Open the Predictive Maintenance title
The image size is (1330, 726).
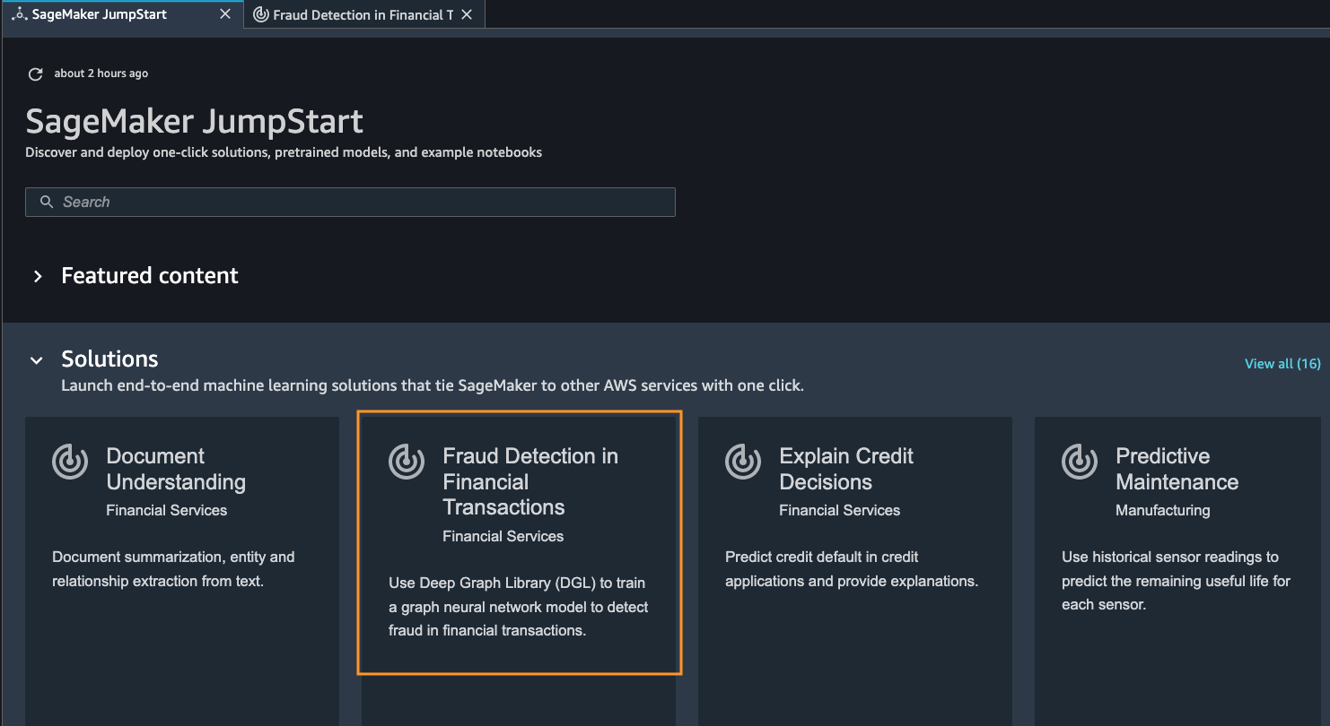pos(1177,469)
